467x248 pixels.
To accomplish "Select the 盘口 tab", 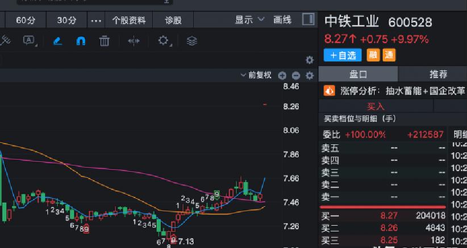I will pyautogui.click(x=358, y=74).
